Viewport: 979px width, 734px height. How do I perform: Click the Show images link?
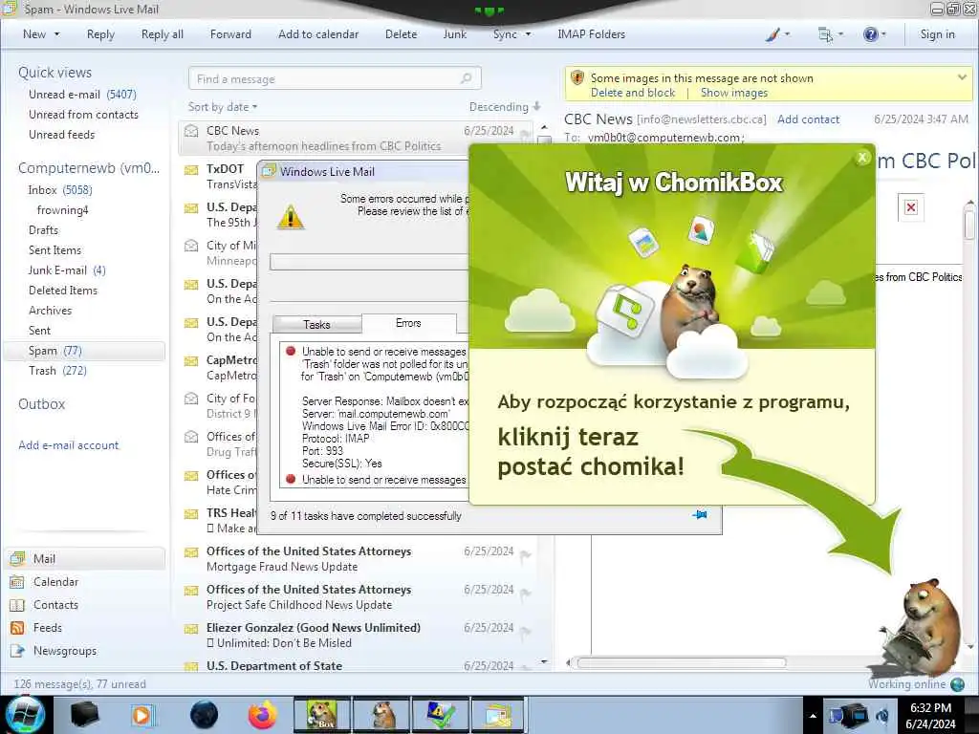point(733,93)
